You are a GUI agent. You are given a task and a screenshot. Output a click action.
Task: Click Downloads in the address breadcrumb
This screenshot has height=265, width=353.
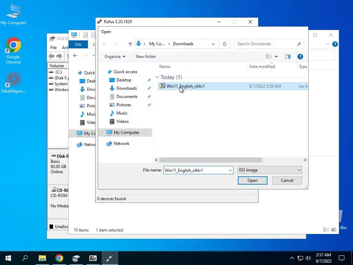click(183, 44)
